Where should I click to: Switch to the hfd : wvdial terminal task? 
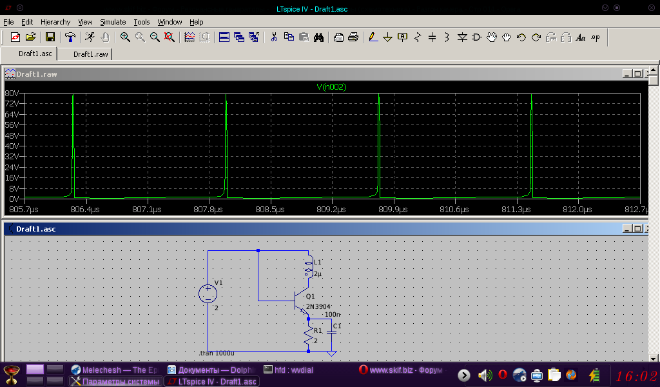click(288, 370)
